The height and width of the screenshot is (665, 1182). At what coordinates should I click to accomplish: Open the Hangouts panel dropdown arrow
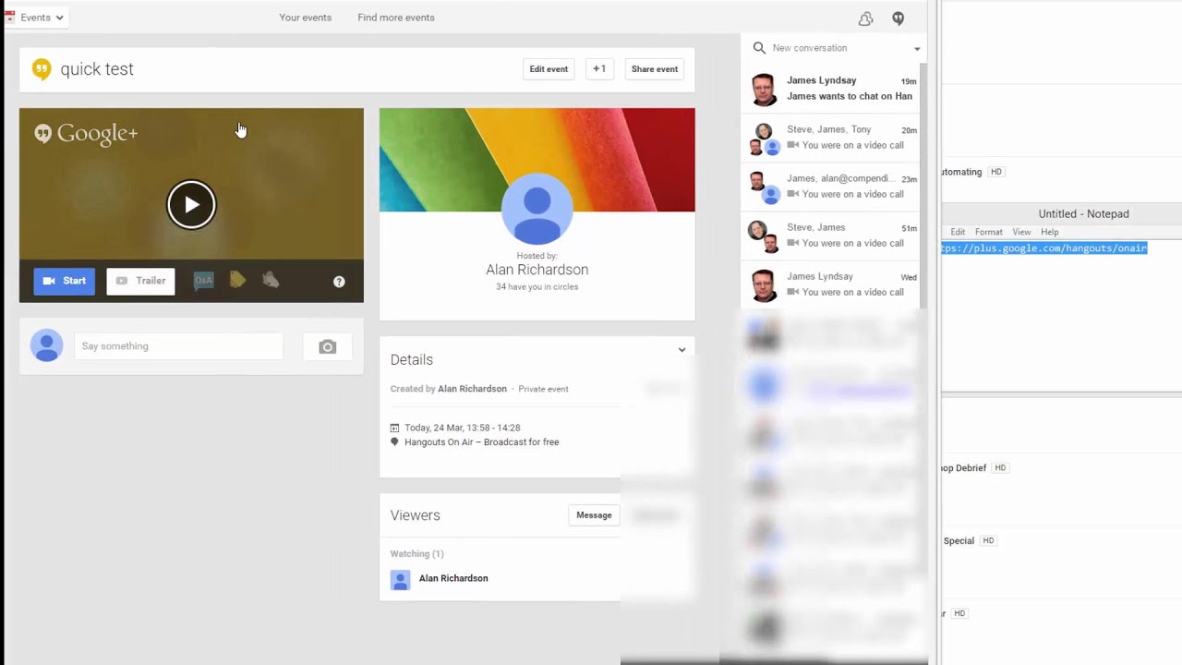click(917, 49)
